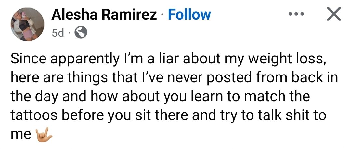Follow Alesha Ramirez
This screenshot has width=351, height=149.
coord(189,15)
